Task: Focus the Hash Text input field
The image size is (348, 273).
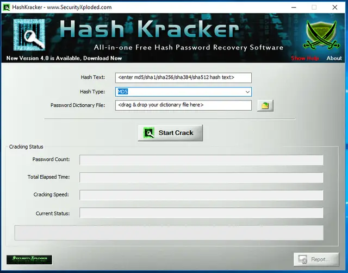Action: 183,78
